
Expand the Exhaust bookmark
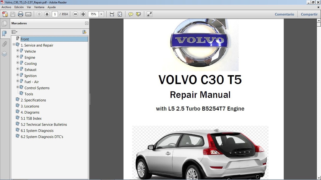(18, 69)
